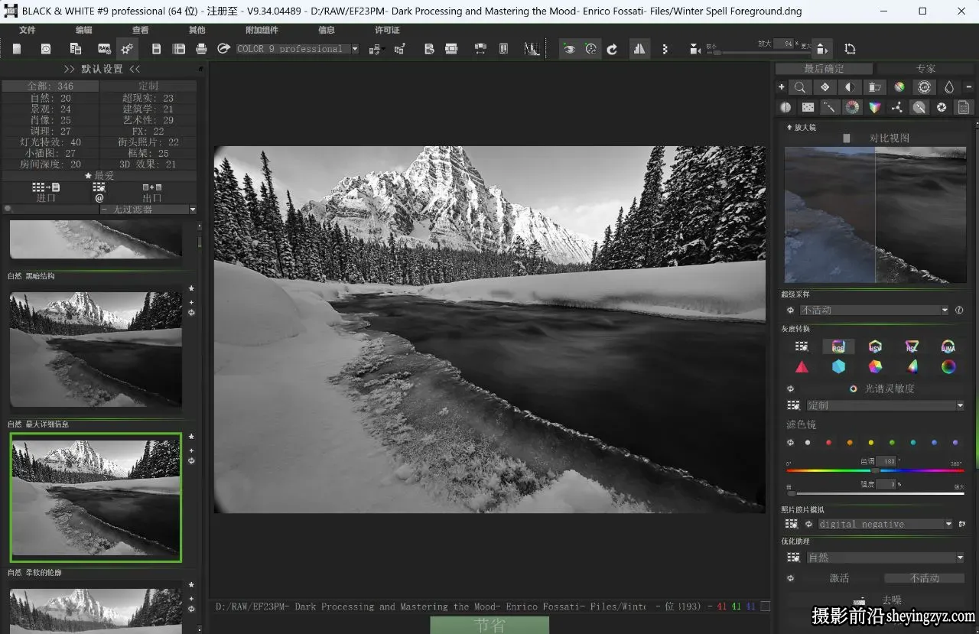Click the settings gears toolbar icon

pos(127,49)
